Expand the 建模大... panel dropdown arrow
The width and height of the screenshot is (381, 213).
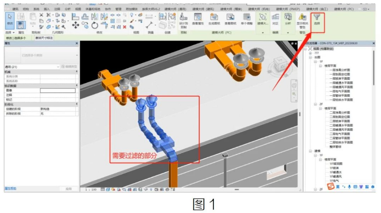click(263, 33)
